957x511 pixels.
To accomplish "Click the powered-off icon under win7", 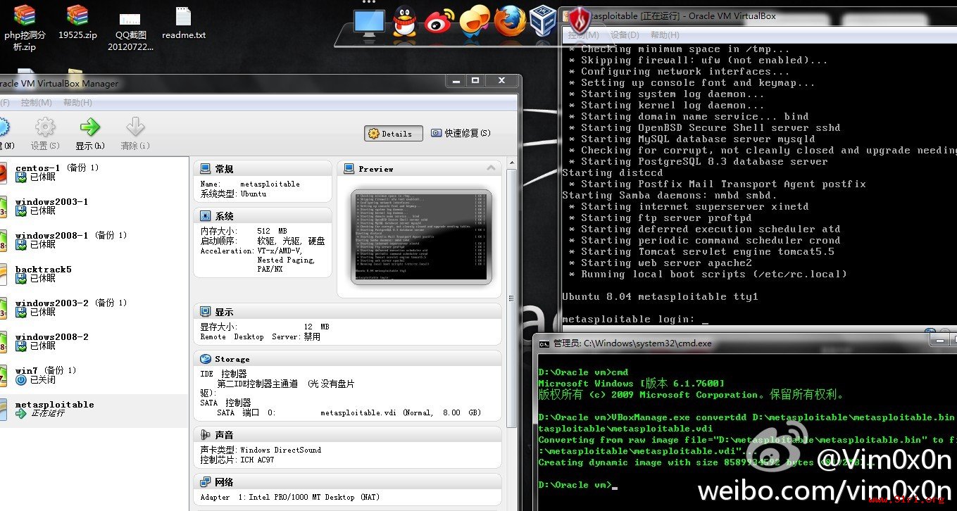I will point(21,380).
